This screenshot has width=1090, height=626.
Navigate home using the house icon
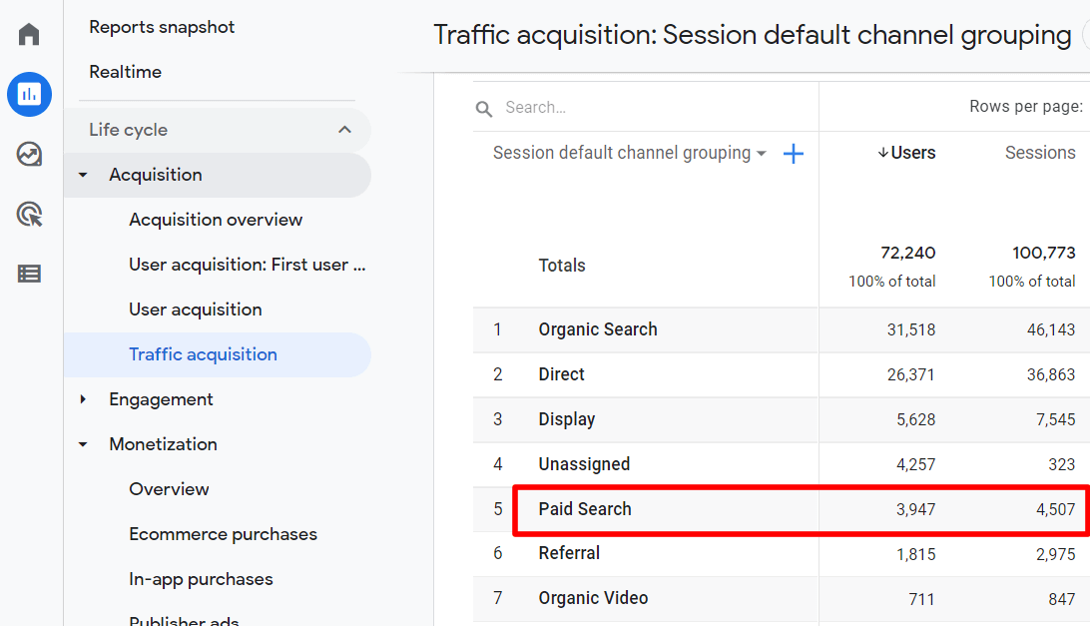click(x=28, y=33)
